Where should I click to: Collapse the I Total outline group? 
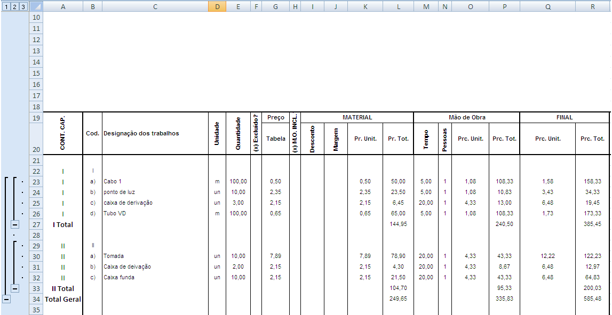click(x=15, y=225)
